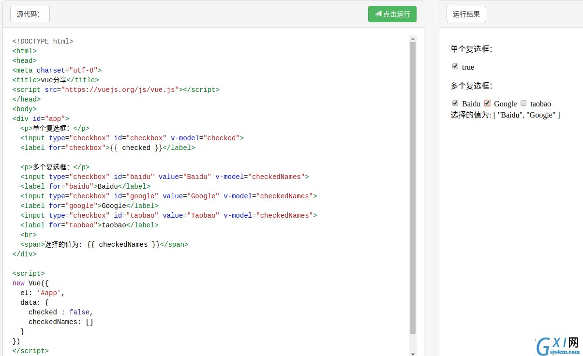Click the final </script> closing tag line
The height and width of the screenshot is (356, 583).
point(30,351)
